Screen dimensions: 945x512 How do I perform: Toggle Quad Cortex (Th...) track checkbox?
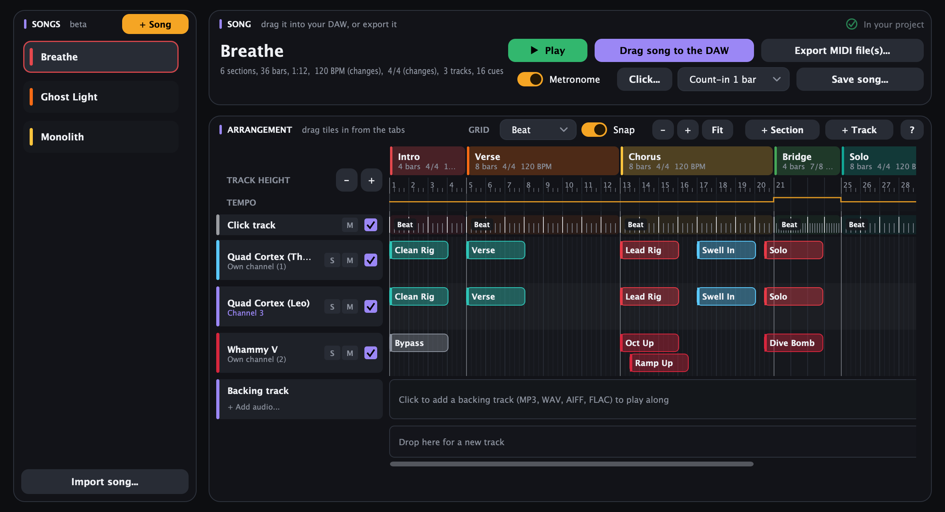point(370,260)
